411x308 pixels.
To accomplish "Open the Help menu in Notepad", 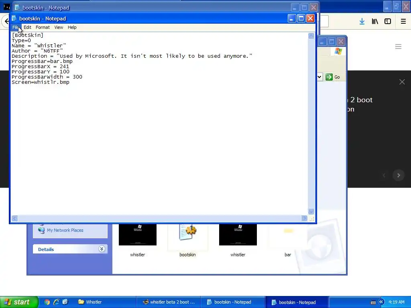I will pos(72,27).
